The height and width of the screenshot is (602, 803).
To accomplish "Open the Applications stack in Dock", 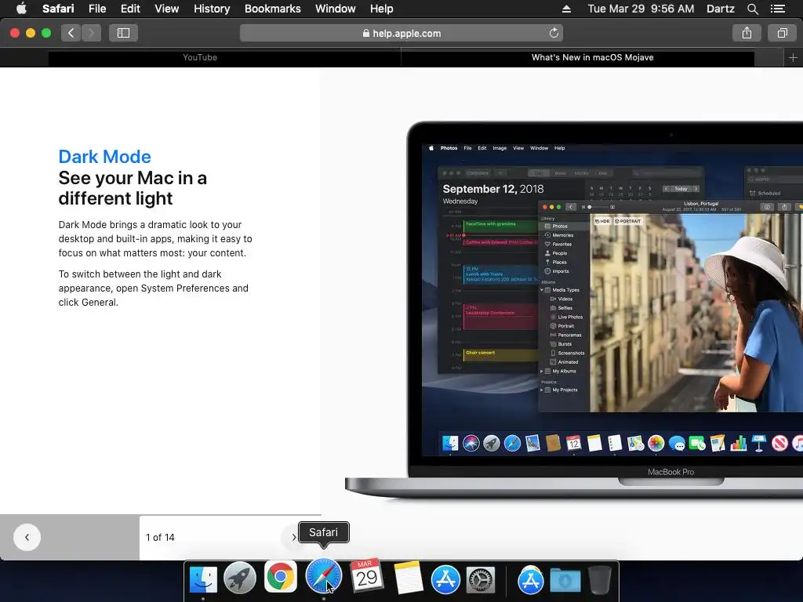I will pyautogui.click(x=531, y=579).
